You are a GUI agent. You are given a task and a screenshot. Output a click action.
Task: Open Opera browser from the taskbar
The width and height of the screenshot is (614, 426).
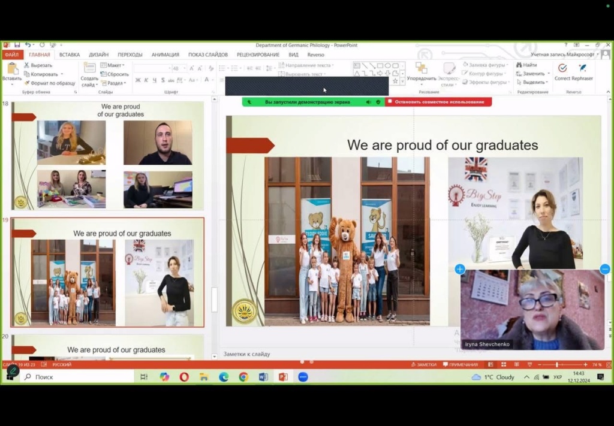point(184,377)
